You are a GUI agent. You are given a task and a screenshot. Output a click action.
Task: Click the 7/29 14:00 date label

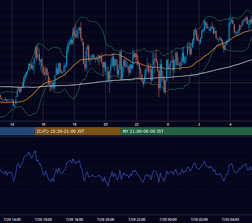[x=12, y=219]
